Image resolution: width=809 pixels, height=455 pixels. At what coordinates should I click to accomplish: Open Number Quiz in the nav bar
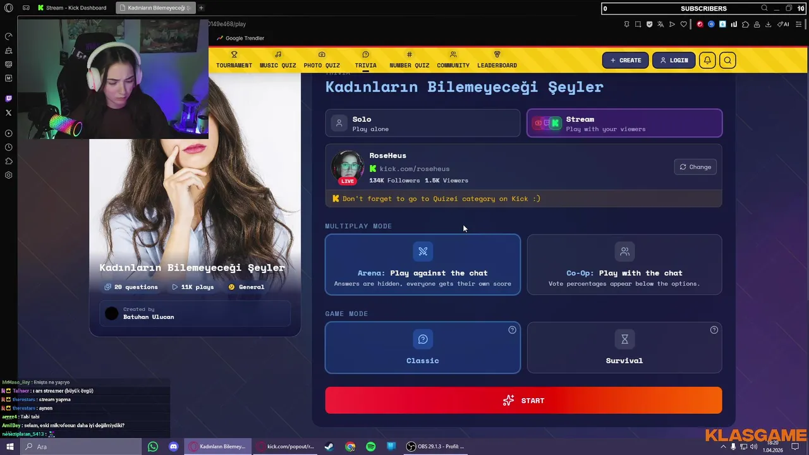(409, 60)
